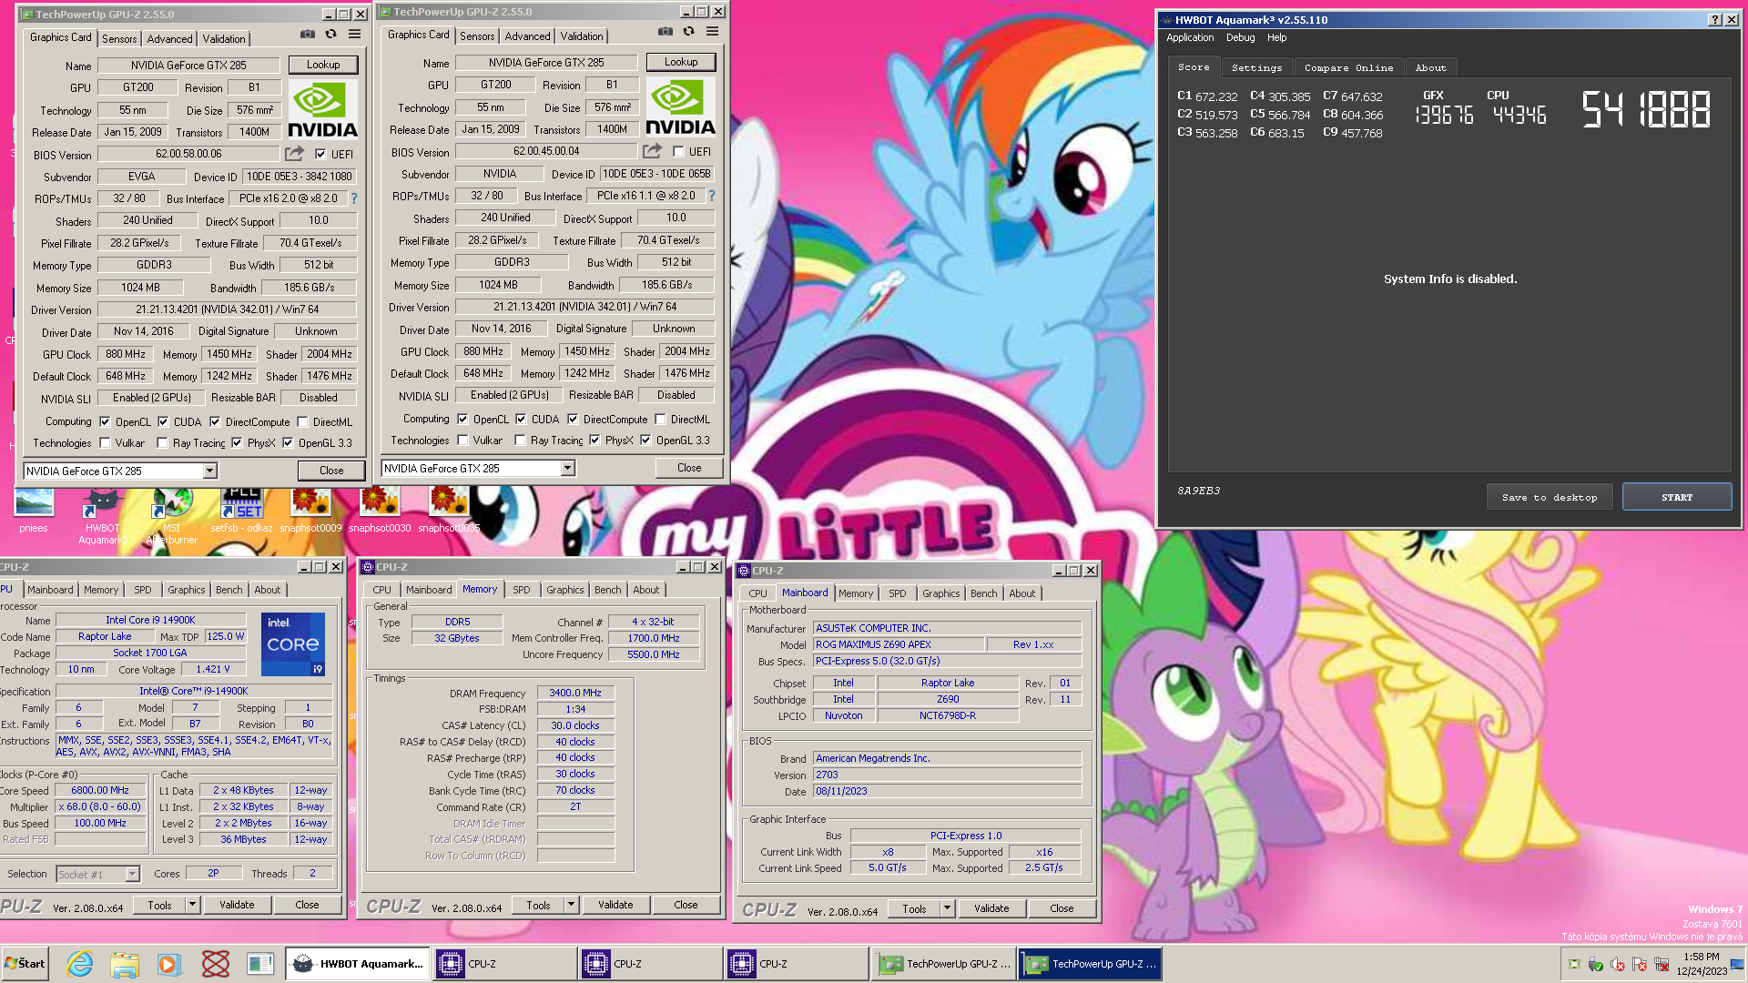Click START button in Aquamark
Screen dimensions: 1748x983
click(x=1677, y=497)
